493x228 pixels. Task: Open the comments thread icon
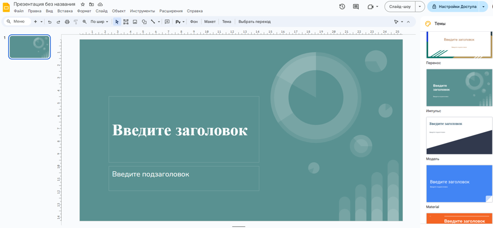point(356,7)
